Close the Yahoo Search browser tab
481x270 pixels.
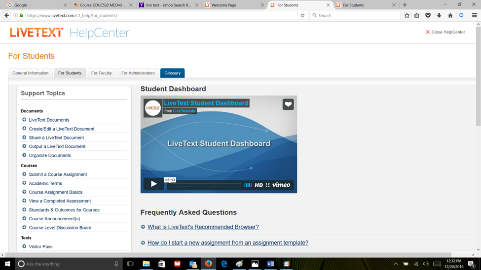tap(197, 5)
